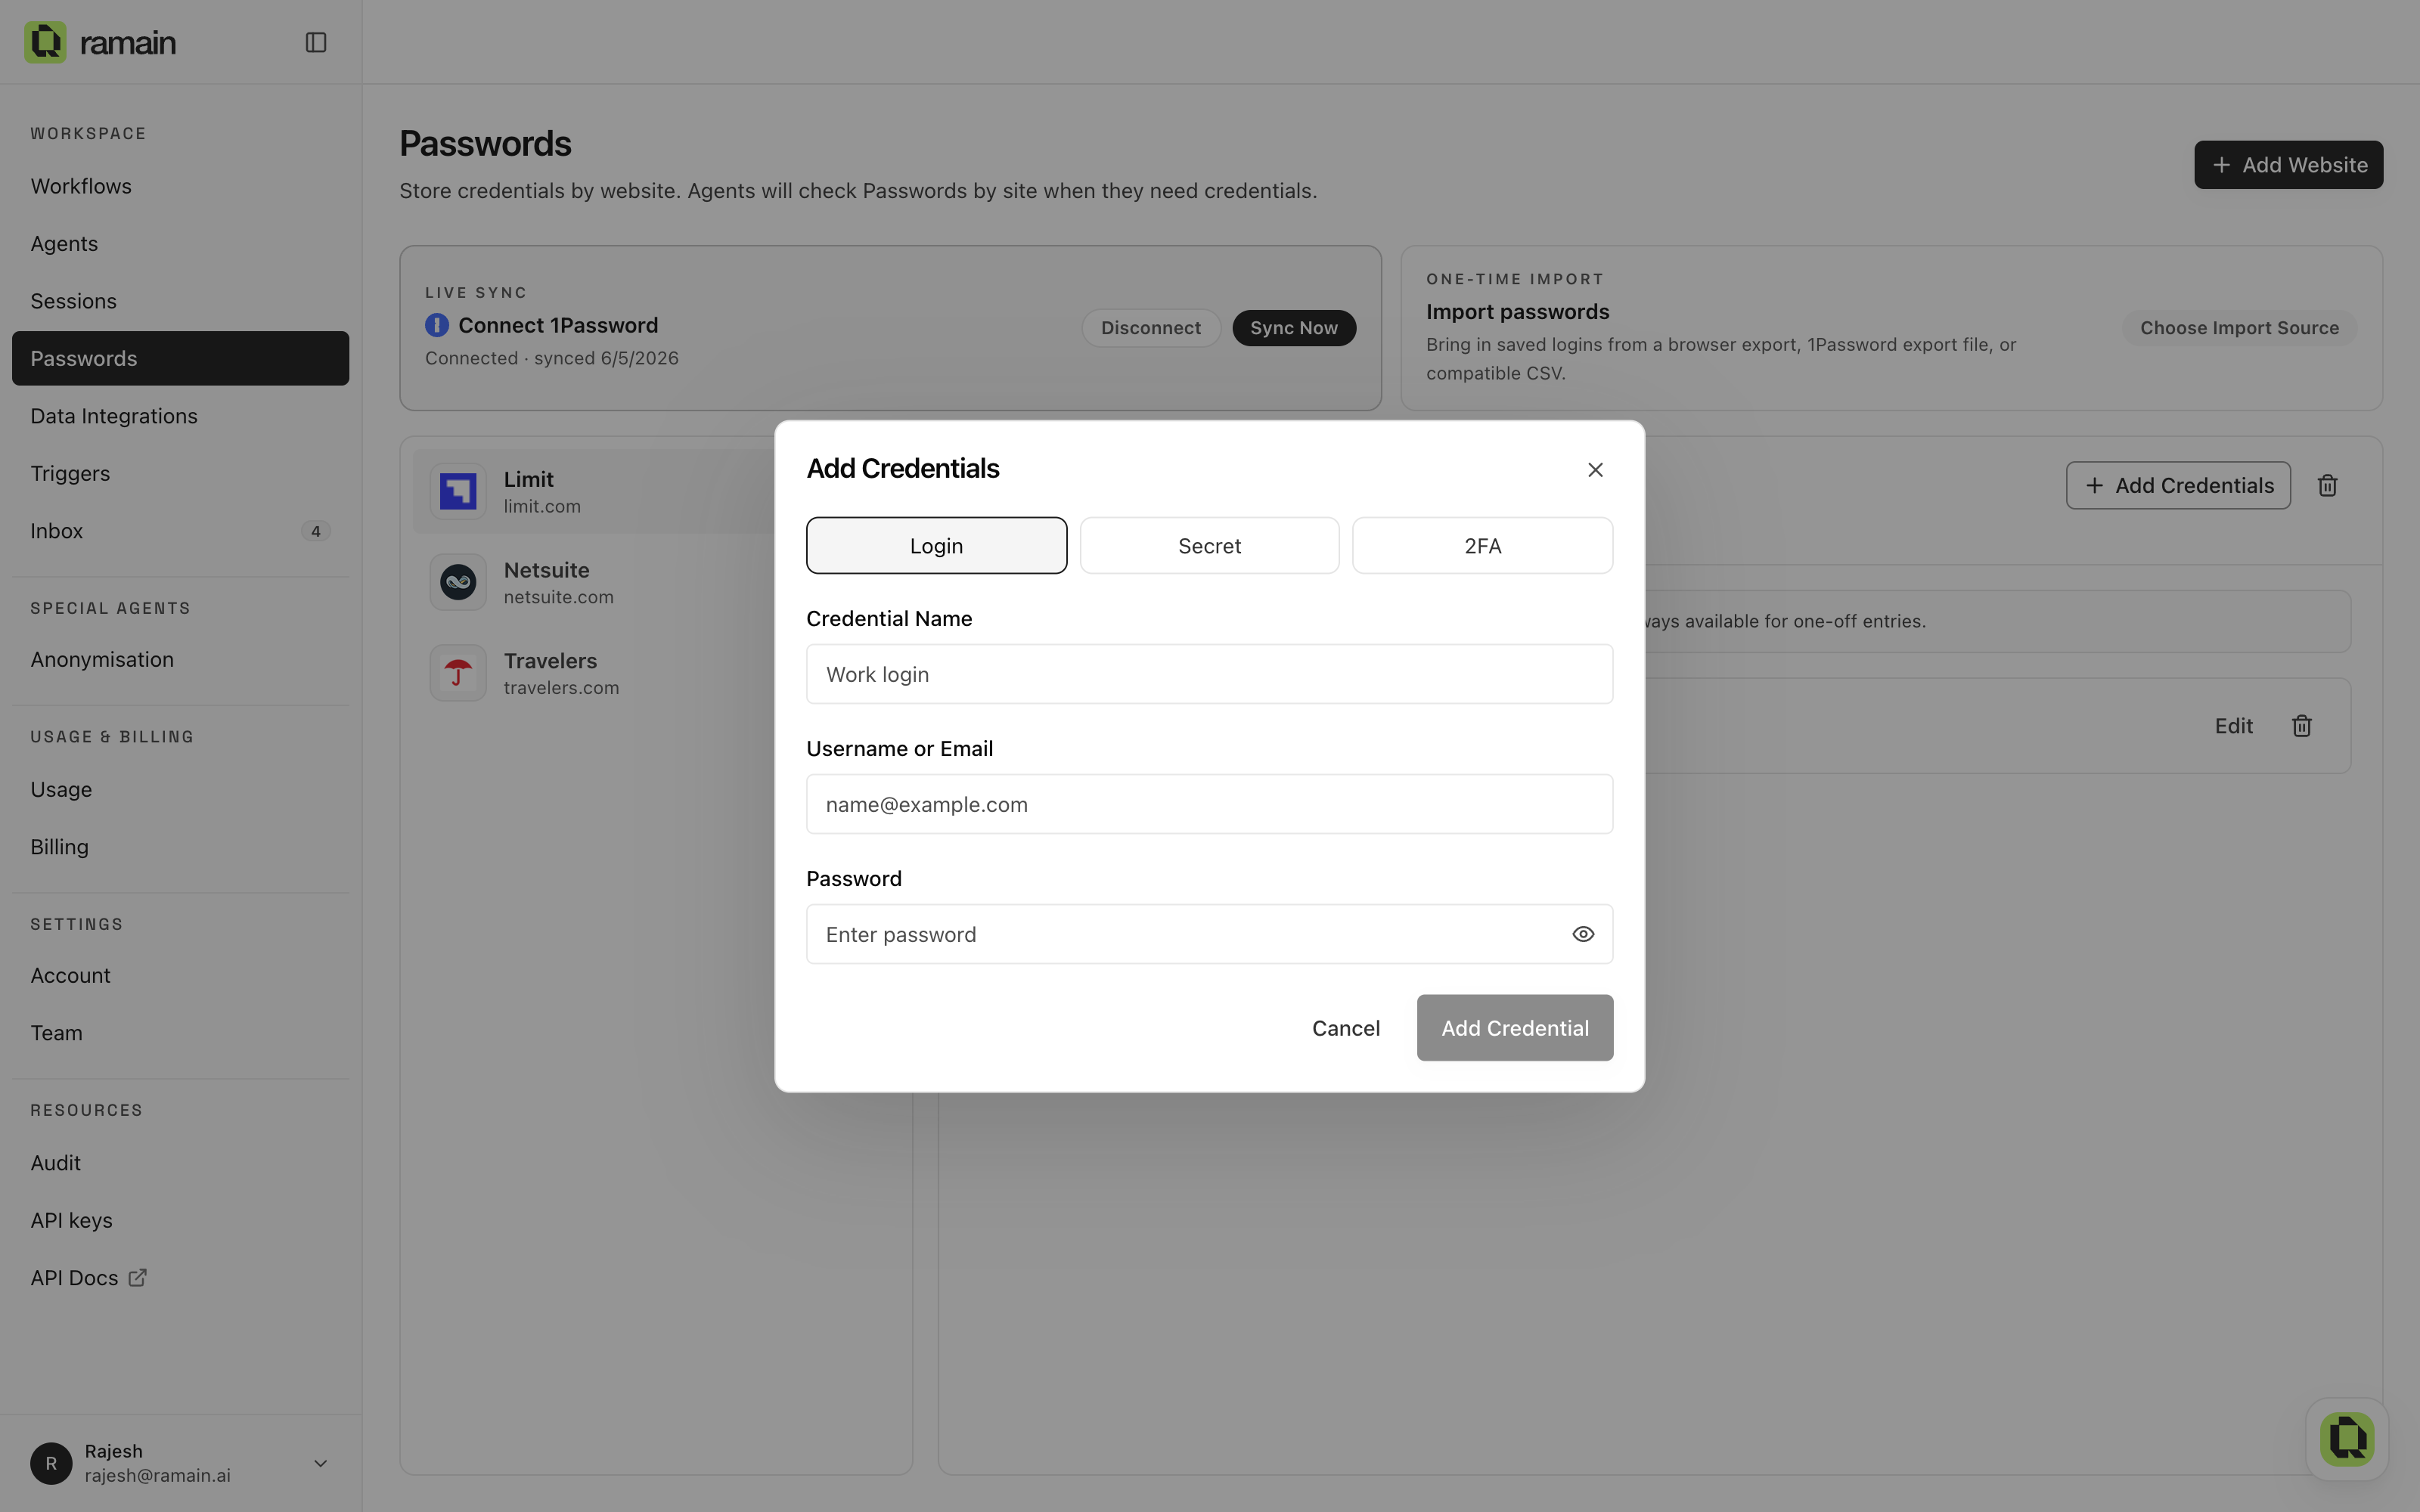Open Agents in the sidebar

point(180,243)
